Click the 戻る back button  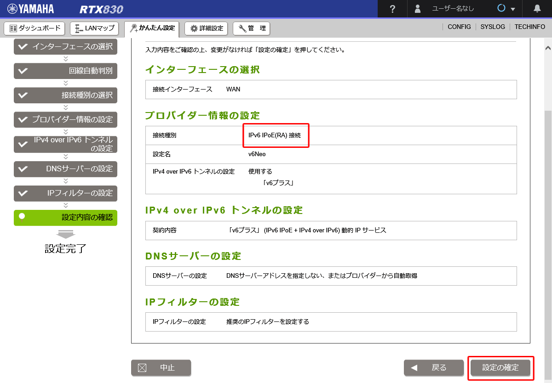pyautogui.click(x=434, y=367)
